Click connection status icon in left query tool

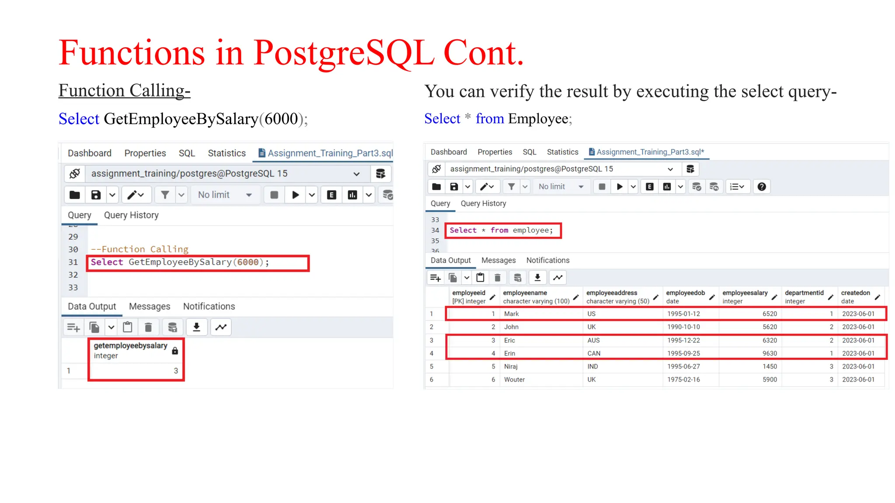(74, 174)
